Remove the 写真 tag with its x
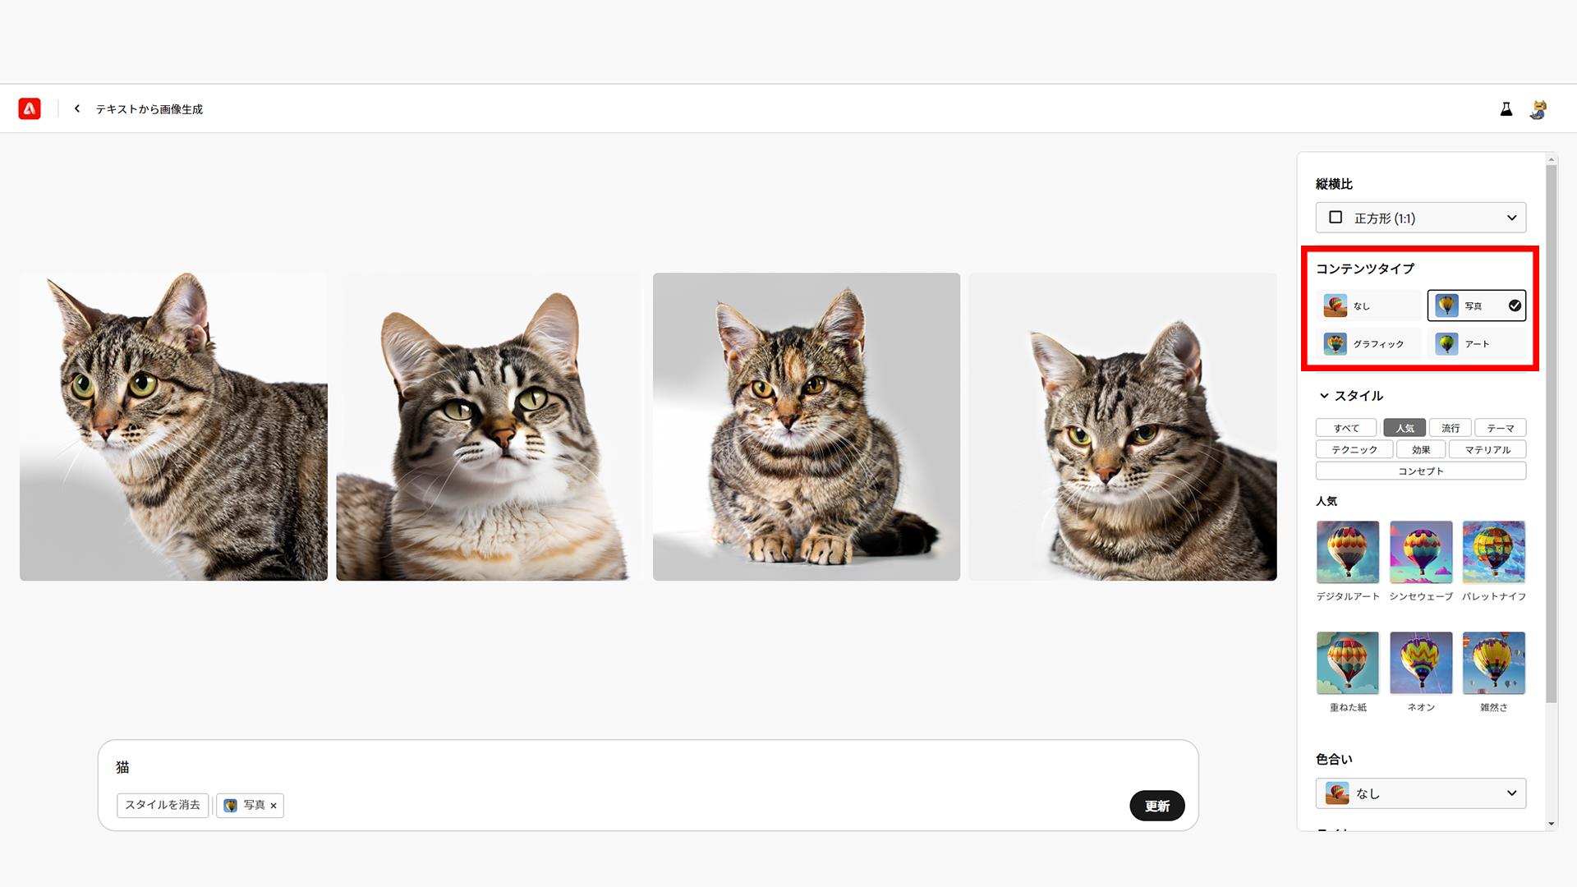This screenshot has width=1577, height=887. [x=274, y=806]
